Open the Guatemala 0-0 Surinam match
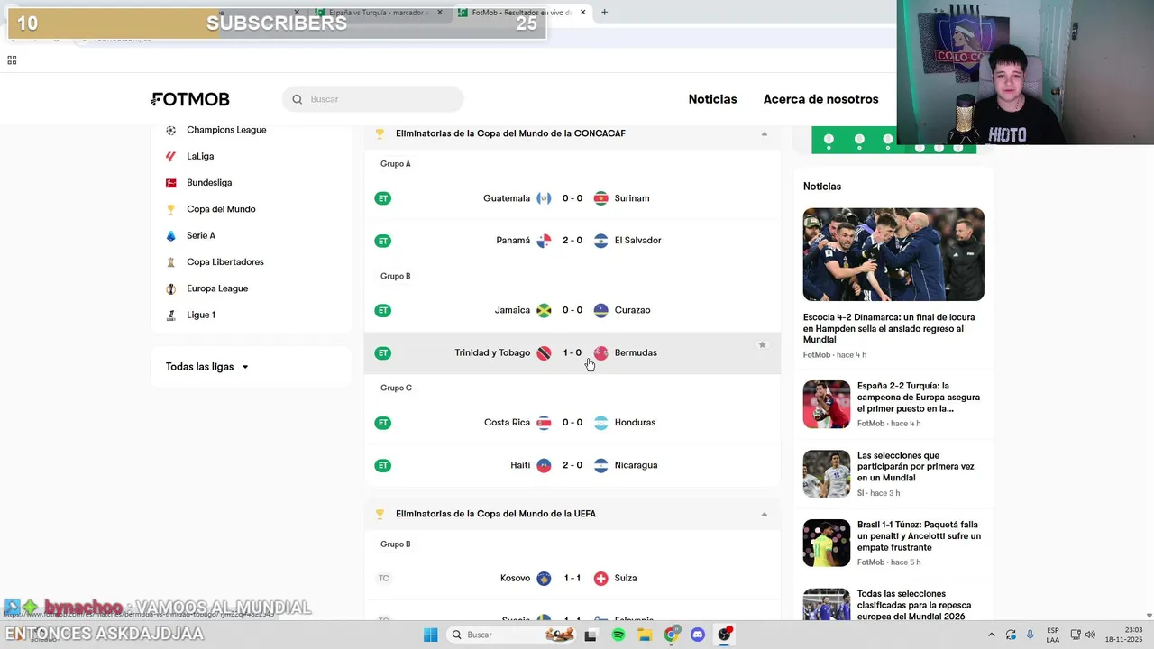The width and height of the screenshot is (1154, 649). [x=572, y=198]
